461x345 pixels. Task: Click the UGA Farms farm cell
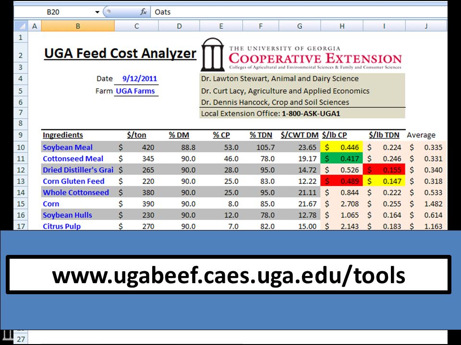(x=135, y=91)
